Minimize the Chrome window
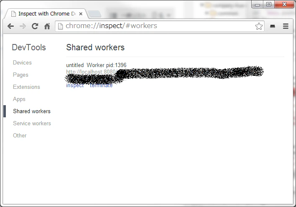 [257, 5]
